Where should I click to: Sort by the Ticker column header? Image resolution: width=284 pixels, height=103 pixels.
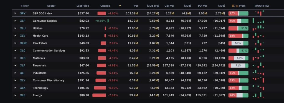25,6
